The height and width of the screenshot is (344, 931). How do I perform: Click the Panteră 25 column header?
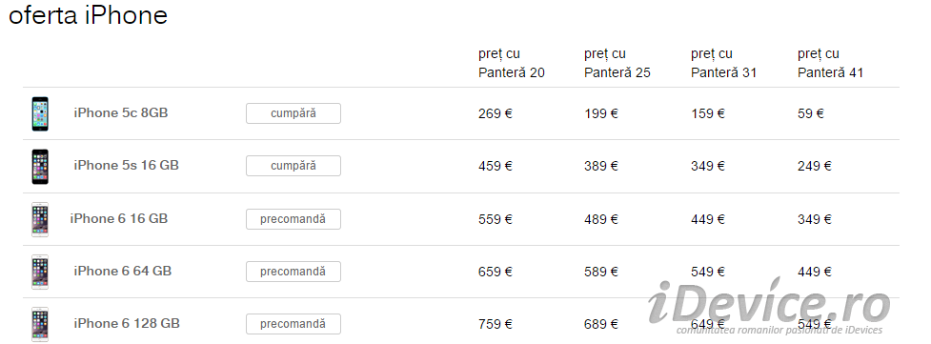[617, 64]
